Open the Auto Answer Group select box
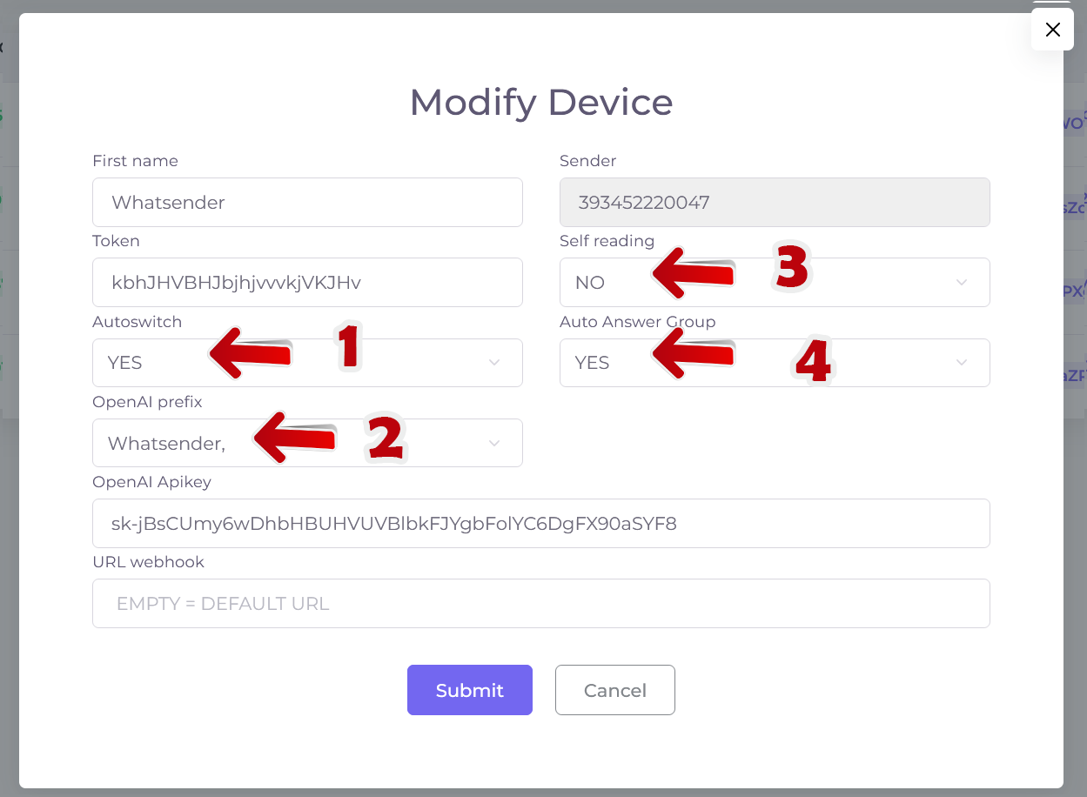1087x797 pixels. pyautogui.click(x=775, y=363)
